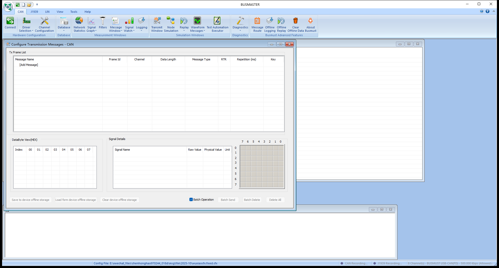The height and width of the screenshot is (268, 499).
Task: Open About Busmust
Action: click(311, 24)
